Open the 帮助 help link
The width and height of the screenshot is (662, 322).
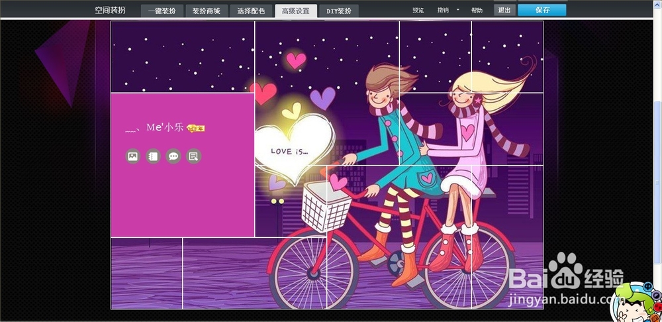477,11
